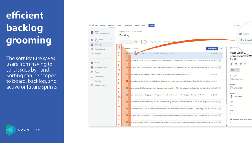Click the FOO breadcrumb link

pyautogui.click(x=130, y=32)
